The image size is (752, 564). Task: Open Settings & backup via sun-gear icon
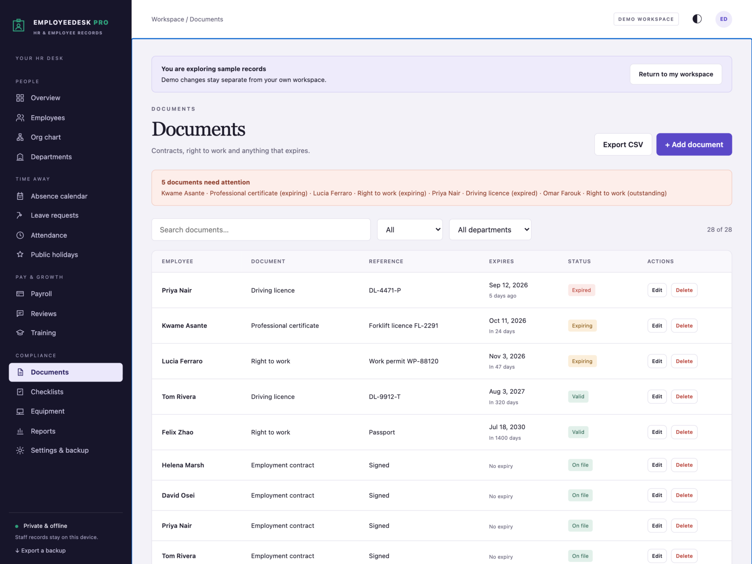(x=20, y=450)
